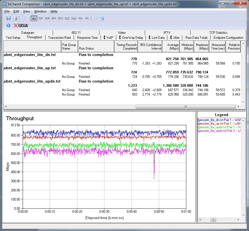The height and width of the screenshot is (231, 249).
Task: Switch to the Jitter tab
Action: coord(175,38)
